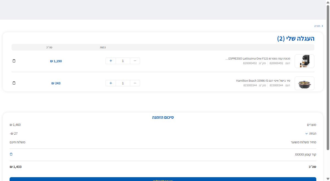
Task: Increase quantity of the Espresso Lattissima machine
Action: tap(111, 61)
